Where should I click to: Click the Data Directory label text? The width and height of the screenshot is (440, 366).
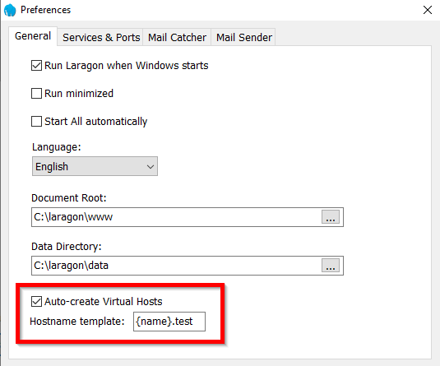pyautogui.click(x=67, y=247)
